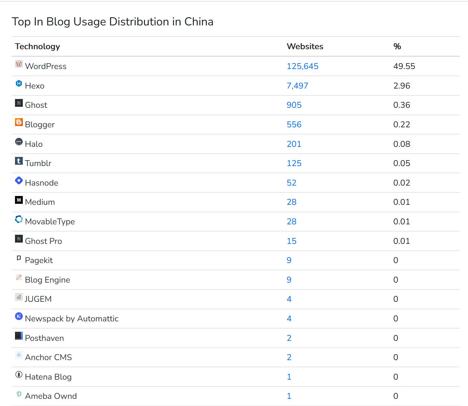
Task: Click the orange Blogger icon
Action: [x=19, y=122]
